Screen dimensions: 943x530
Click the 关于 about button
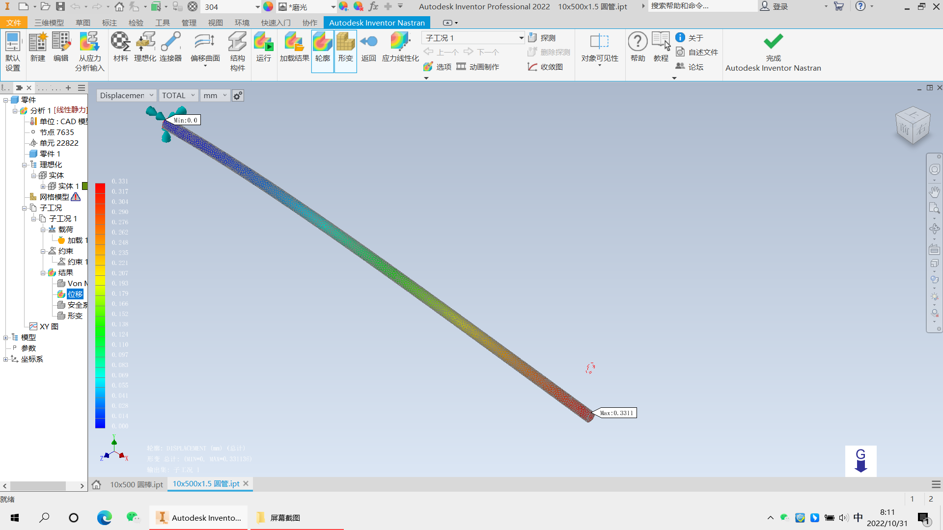690,38
